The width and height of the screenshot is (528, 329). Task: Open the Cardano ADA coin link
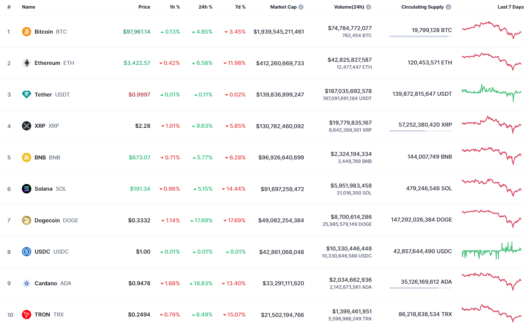[46, 283]
